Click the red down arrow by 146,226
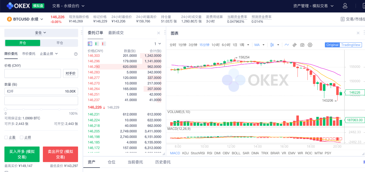Screen dimensions: 365x172 click(104, 107)
